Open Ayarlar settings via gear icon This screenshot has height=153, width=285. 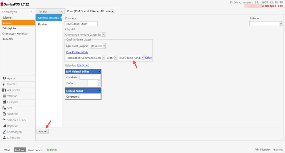point(4,78)
